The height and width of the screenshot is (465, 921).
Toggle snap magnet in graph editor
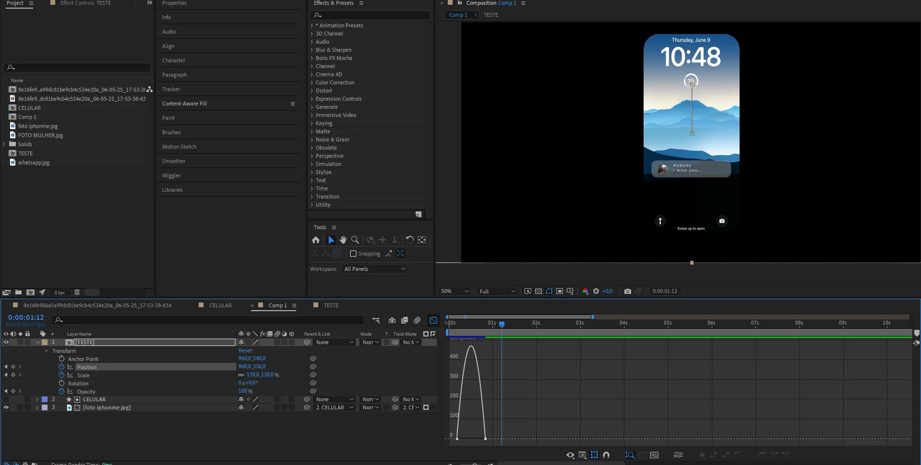(606, 455)
